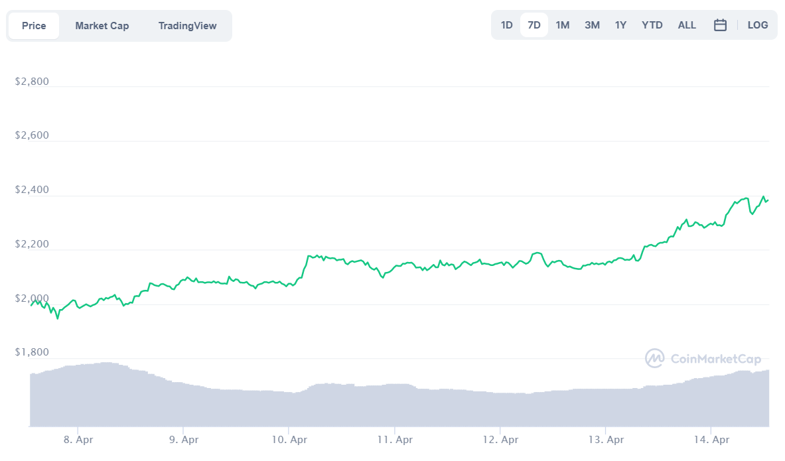Switch to the Price tab
Viewport: 785px width, 461px height.
point(34,26)
